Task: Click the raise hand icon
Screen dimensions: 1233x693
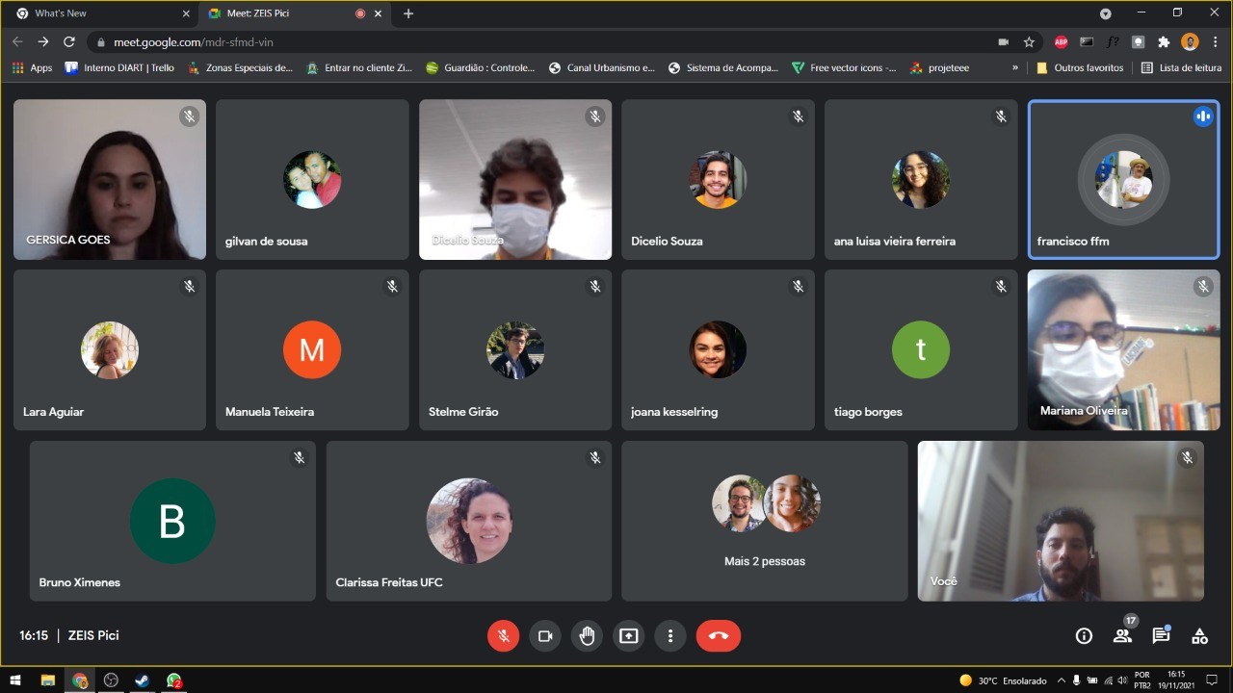Action: click(x=587, y=636)
